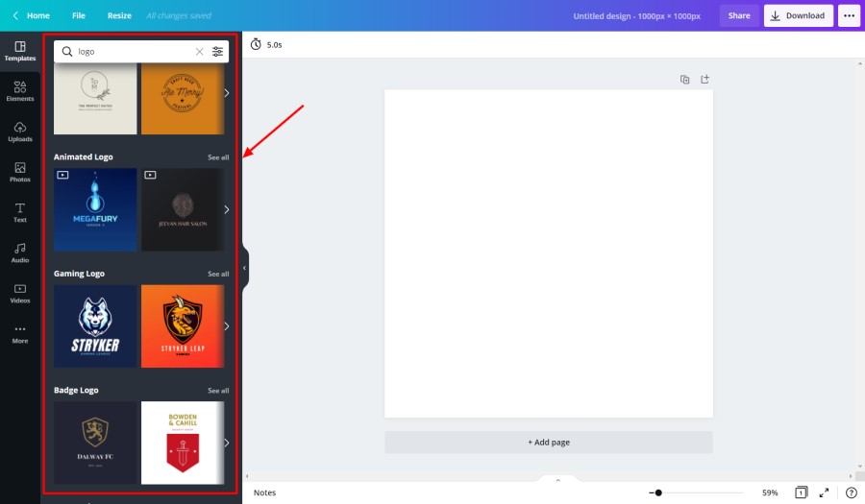This screenshot has width=865, height=504.
Task: Add a new page icon above canvas
Action: (705, 80)
